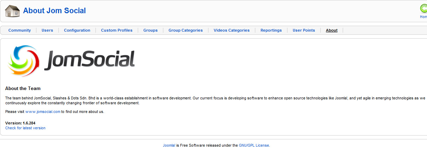The width and height of the screenshot is (427, 155).
Task: Click the JomSocial logo image
Action: coord(71,60)
